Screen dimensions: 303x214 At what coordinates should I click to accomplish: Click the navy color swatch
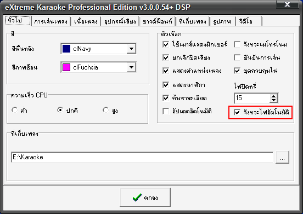(66, 49)
